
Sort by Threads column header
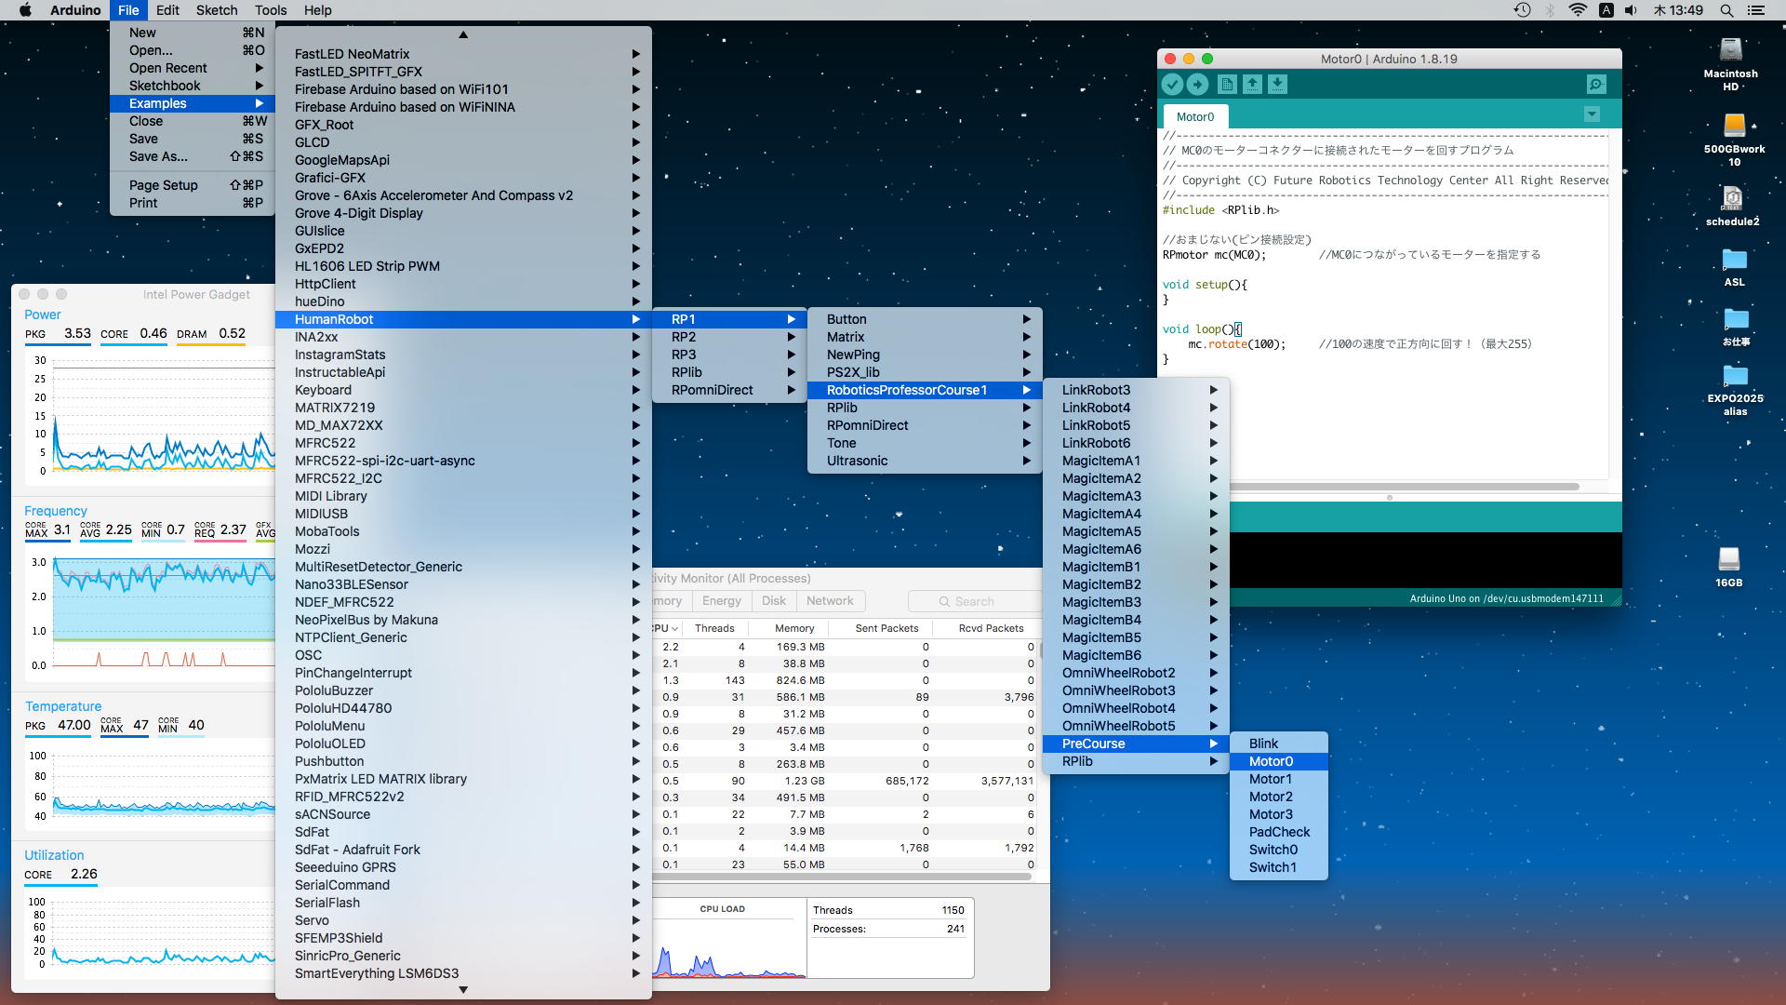pos(714,628)
